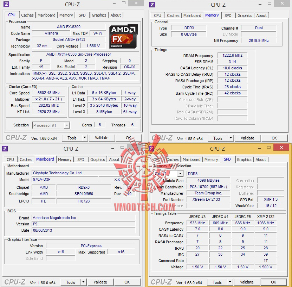Click the NB Frequency value 2619.9 MHz

259,40
